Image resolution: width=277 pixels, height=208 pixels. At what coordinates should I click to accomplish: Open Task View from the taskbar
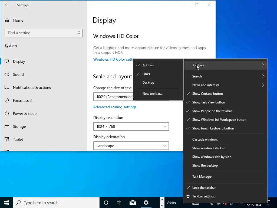click(119, 203)
